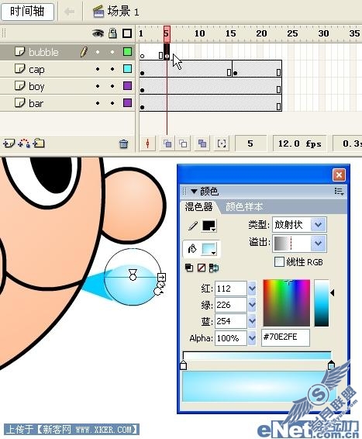This screenshot has height=439, width=362.
Task: Click the stroke color pencil icon
Action: tap(193, 226)
